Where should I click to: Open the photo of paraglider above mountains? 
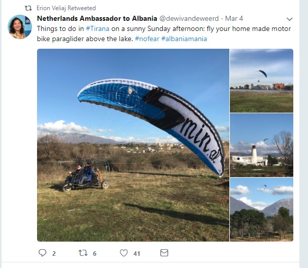[x=261, y=210]
